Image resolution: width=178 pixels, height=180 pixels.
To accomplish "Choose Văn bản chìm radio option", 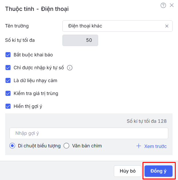I will [x=66, y=146].
